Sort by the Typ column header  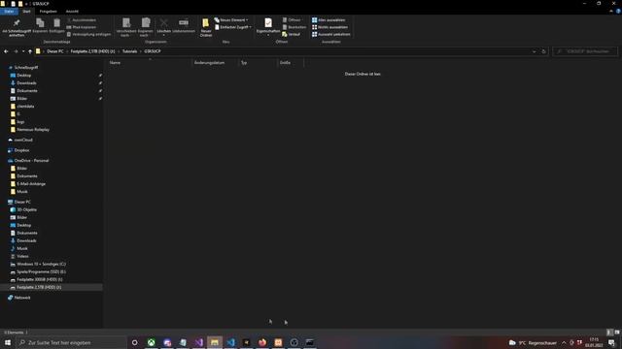(258, 62)
